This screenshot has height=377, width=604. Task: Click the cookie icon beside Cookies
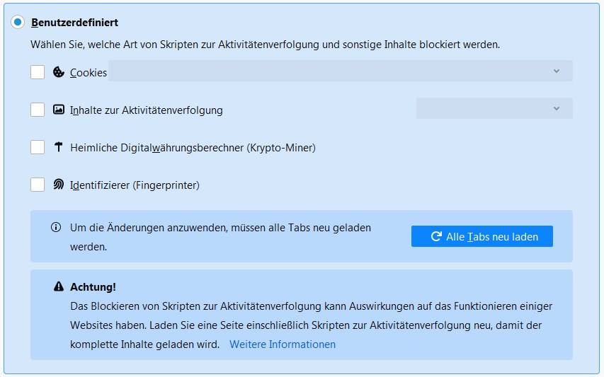point(59,72)
